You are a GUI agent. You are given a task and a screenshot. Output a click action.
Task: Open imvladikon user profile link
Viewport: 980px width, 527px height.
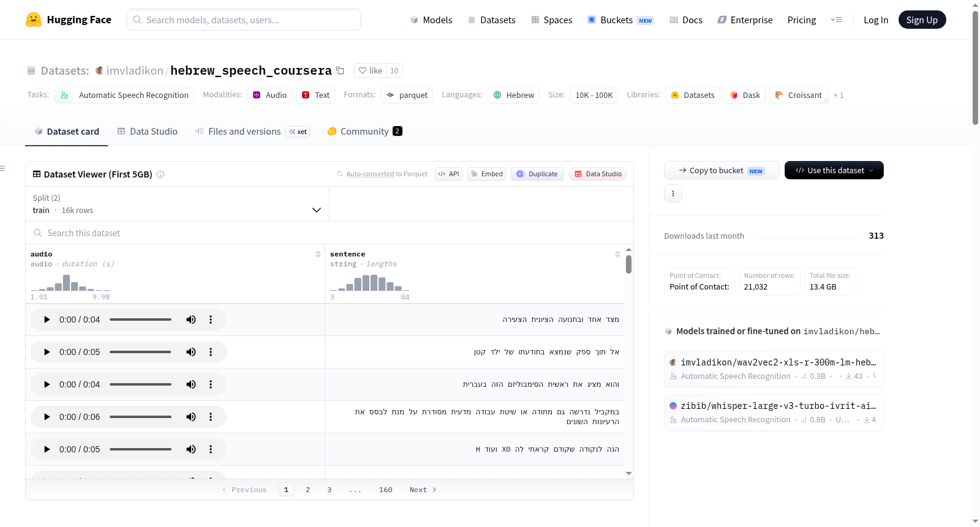pyautogui.click(x=135, y=70)
